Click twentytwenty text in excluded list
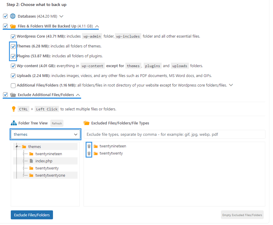 coord(111,153)
